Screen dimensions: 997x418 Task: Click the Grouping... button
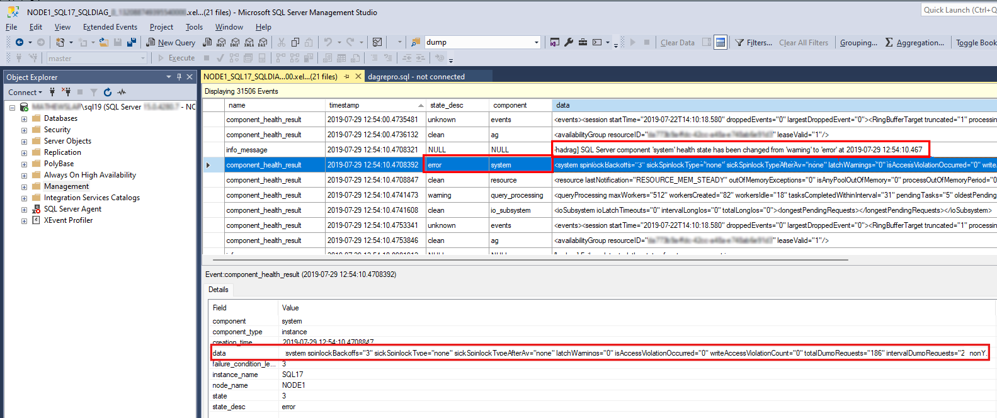pyautogui.click(x=858, y=43)
